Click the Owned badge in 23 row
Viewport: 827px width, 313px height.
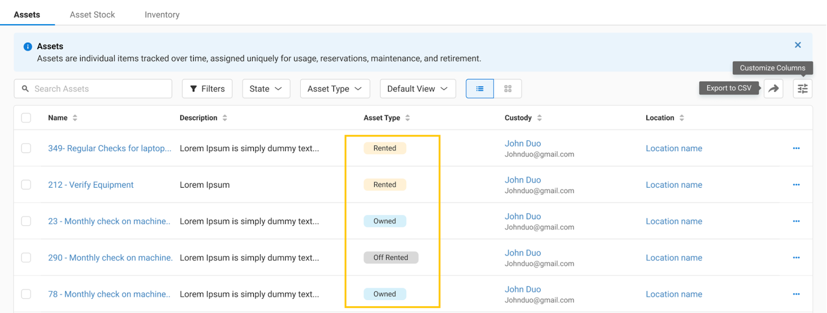coord(385,221)
